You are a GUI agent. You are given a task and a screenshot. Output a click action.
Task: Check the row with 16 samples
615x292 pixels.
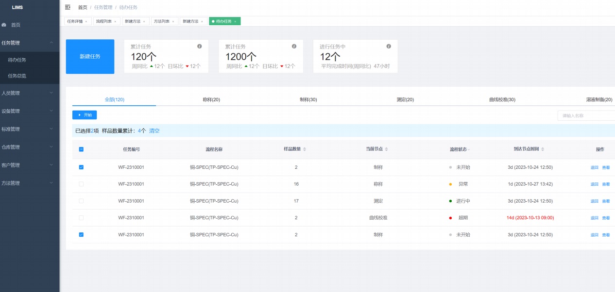(x=81, y=184)
